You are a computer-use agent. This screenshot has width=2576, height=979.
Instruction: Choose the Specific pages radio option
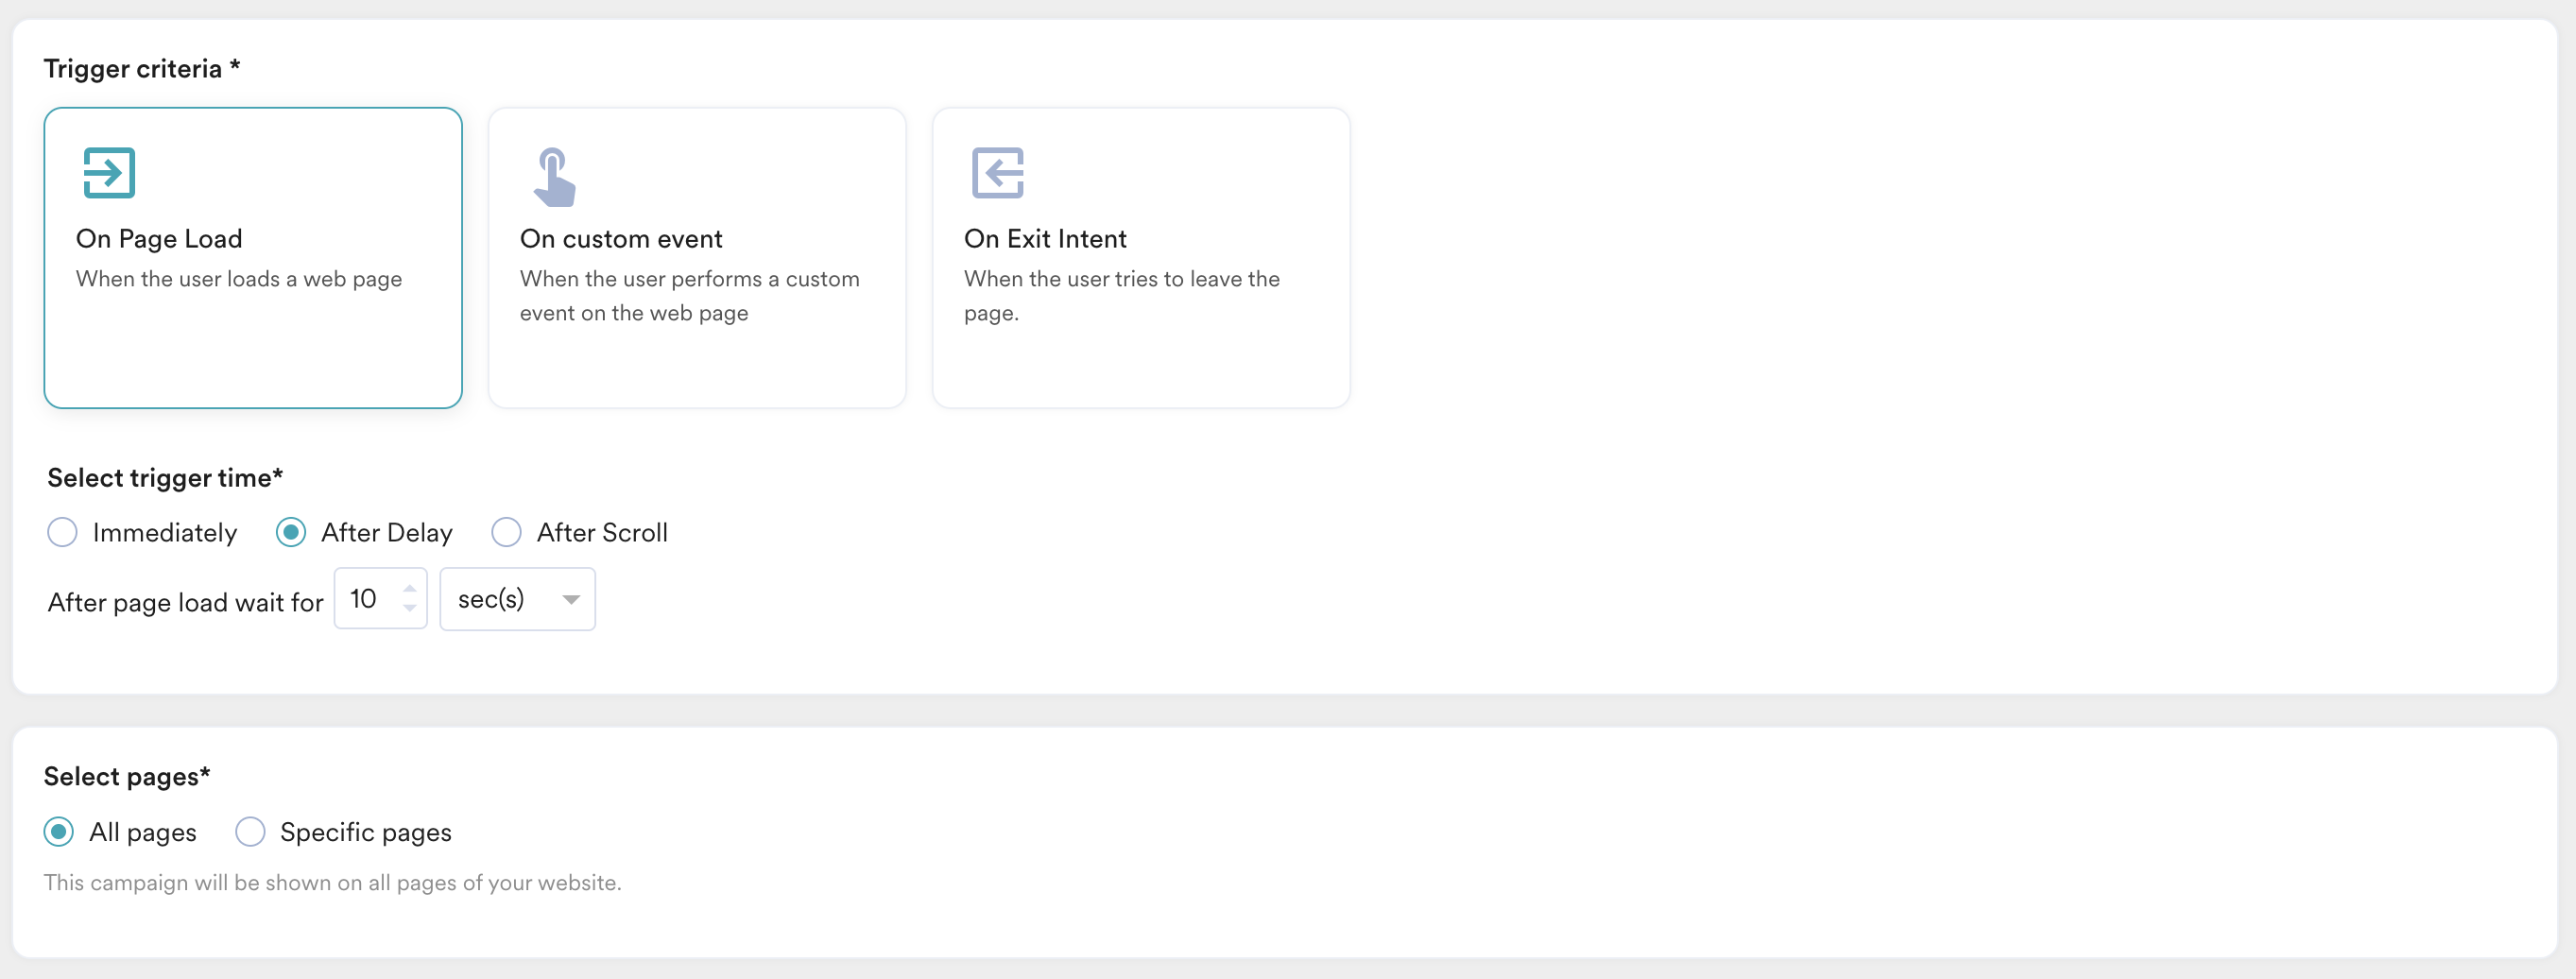[x=250, y=831]
